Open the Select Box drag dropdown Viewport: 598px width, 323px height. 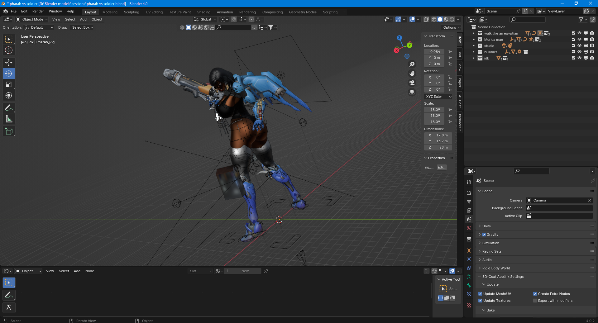tap(82, 27)
